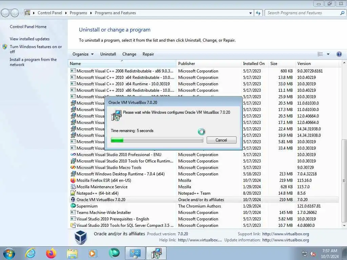The height and width of the screenshot is (260, 347).
Task: Click the Firefox icon in the taskbar
Action: [x=51, y=253]
